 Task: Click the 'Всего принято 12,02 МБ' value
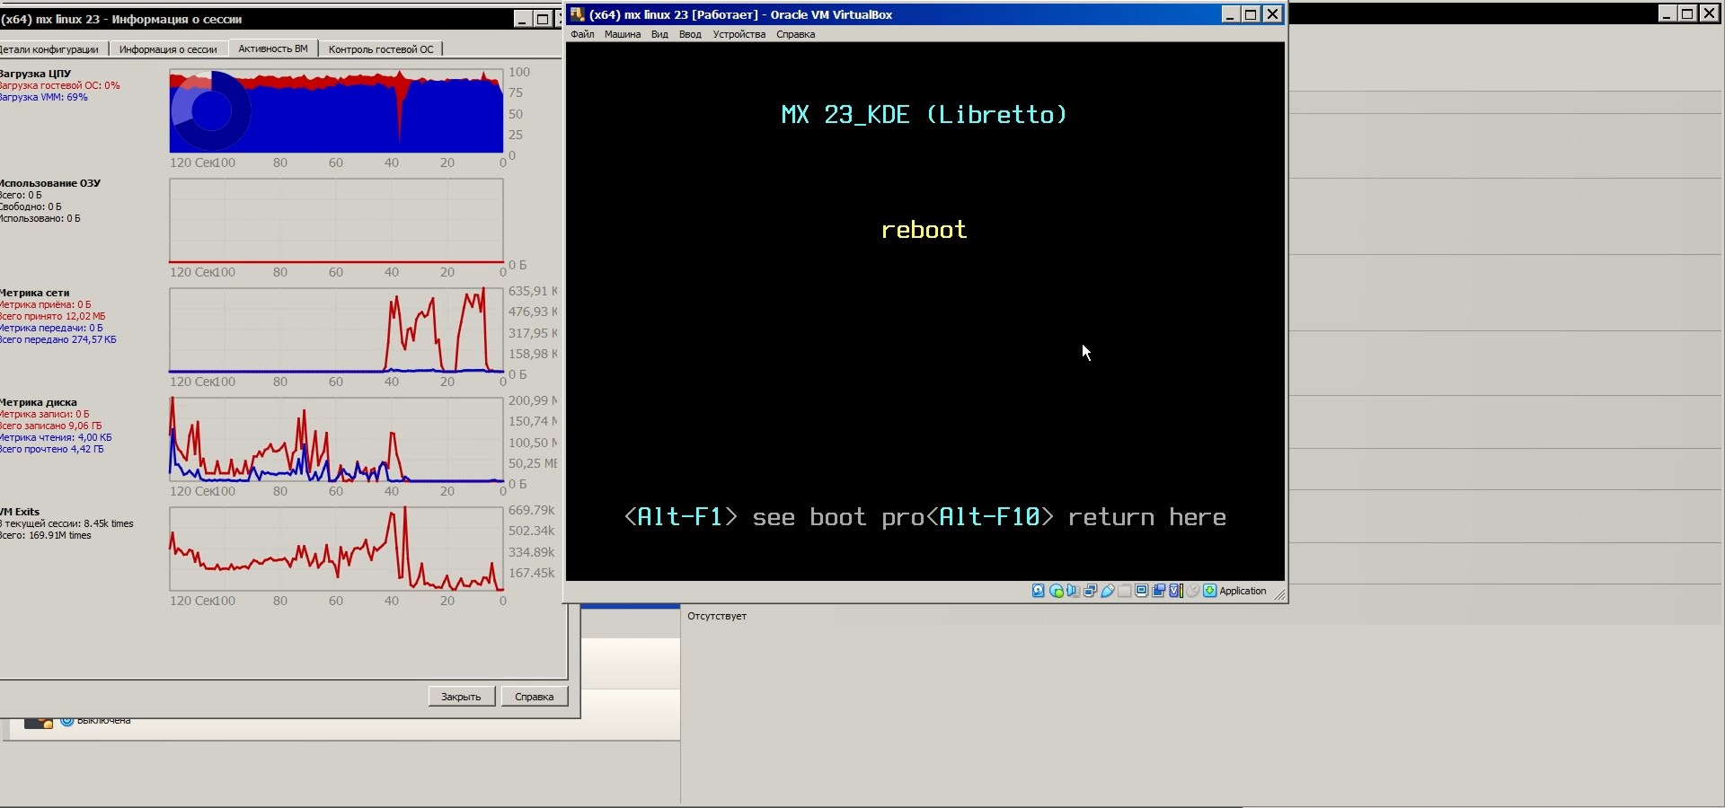[x=52, y=316]
